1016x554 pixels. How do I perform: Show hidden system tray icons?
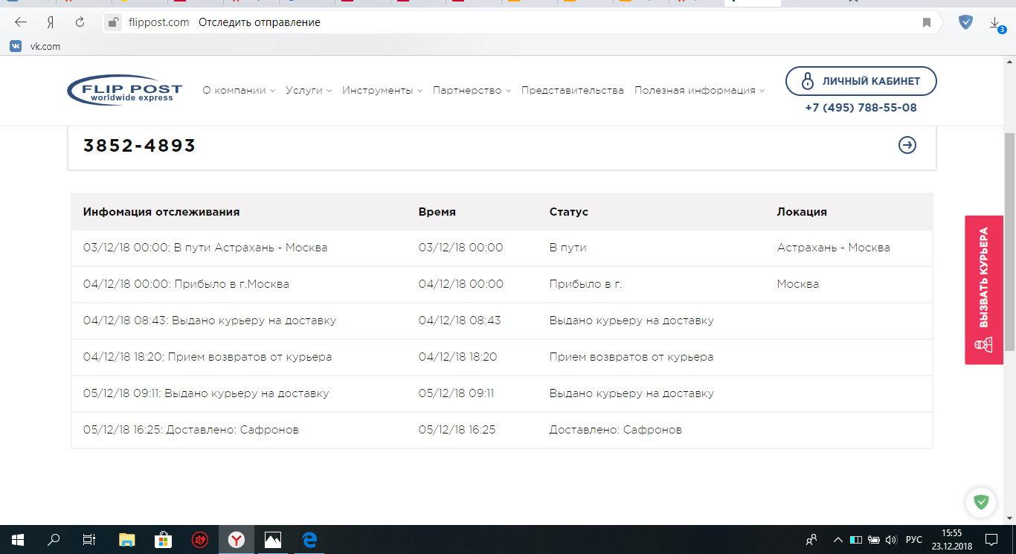838,540
